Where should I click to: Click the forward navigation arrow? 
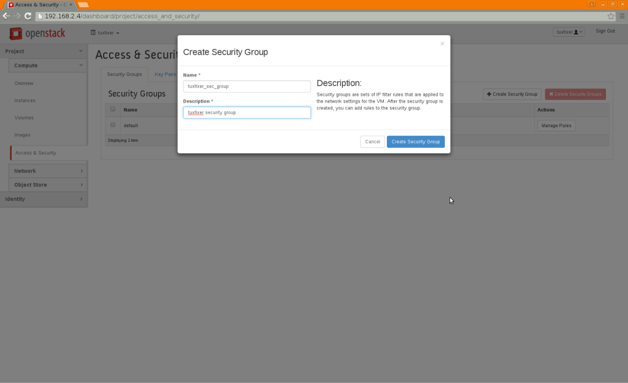[x=15, y=17]
